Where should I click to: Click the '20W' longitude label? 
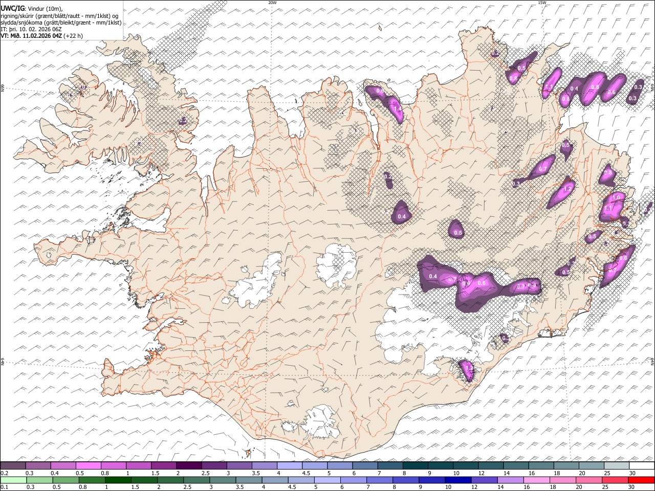tap(272, 3)
